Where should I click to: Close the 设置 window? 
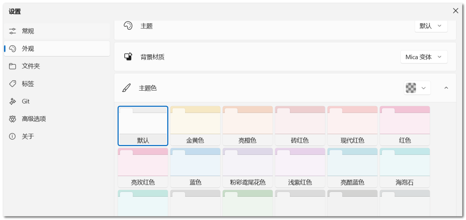455,11
